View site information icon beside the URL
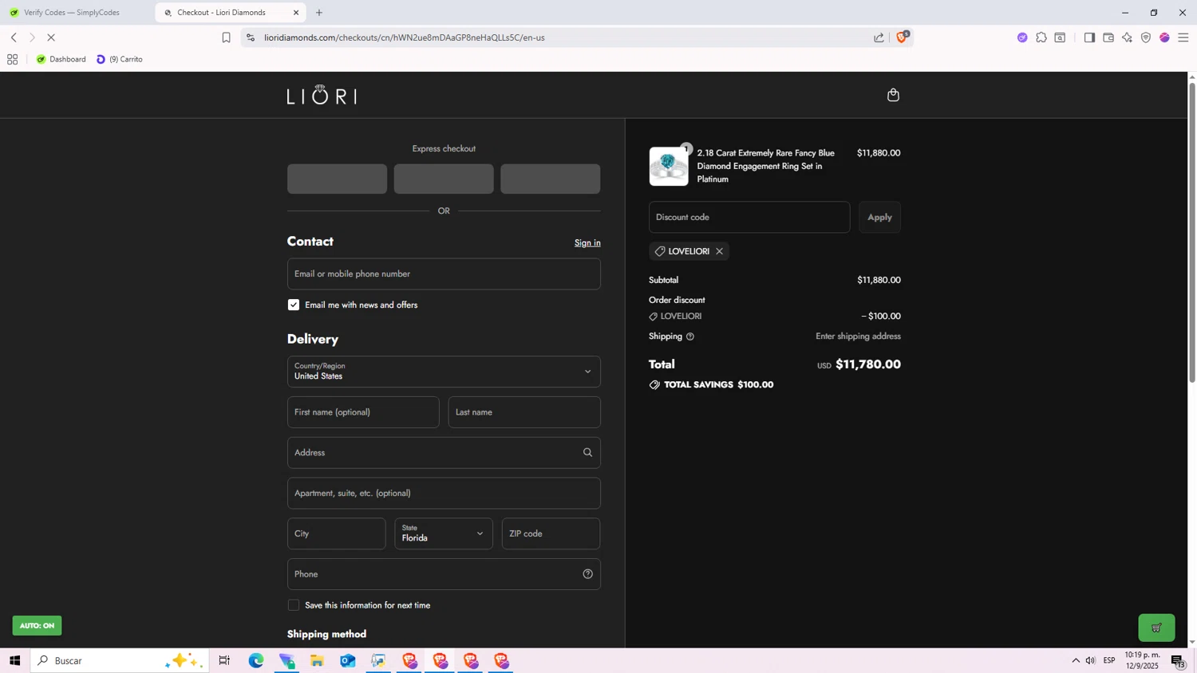The height and width of the screenshot is (673, 1197). point(251,37)
